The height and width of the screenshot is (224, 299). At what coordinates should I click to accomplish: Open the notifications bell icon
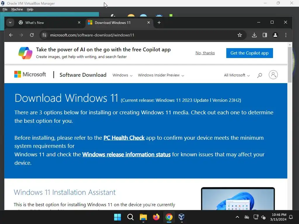291,217
